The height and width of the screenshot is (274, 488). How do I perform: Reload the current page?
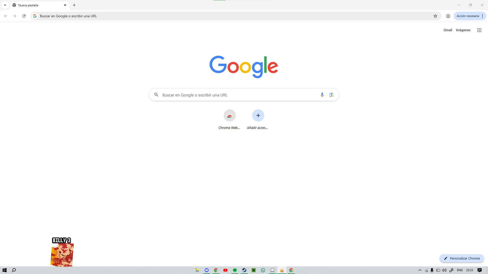click(x=24, y=16)
